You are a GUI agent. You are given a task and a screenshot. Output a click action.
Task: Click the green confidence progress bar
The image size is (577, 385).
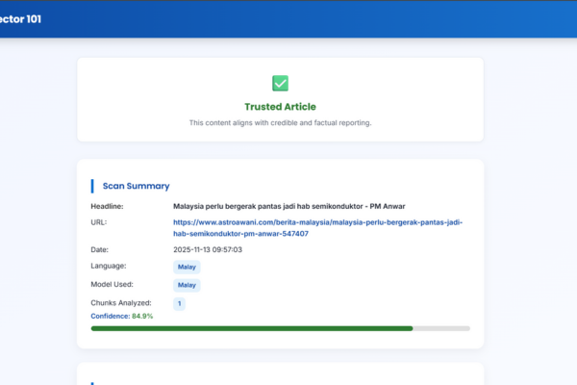coord(250,328)
